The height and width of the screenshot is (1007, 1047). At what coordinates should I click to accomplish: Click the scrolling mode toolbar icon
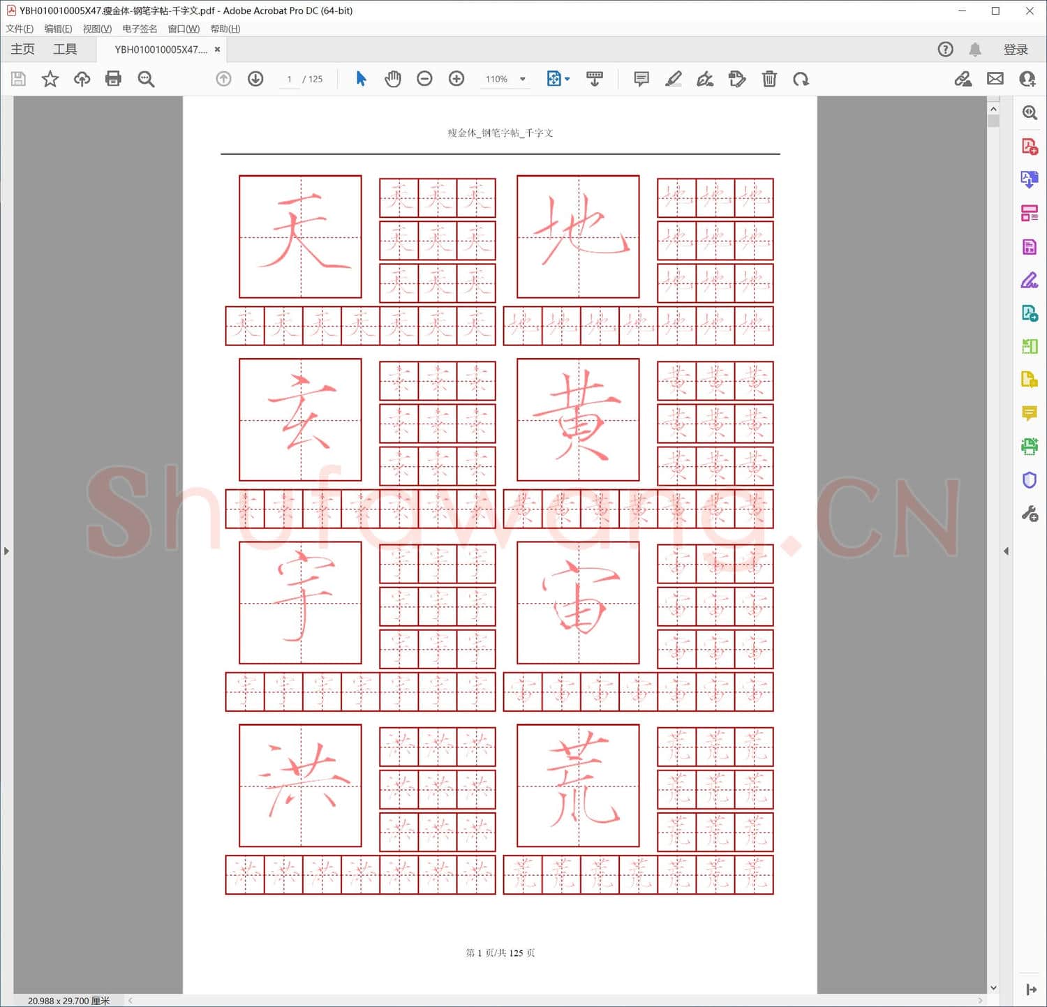click(595, 79)
